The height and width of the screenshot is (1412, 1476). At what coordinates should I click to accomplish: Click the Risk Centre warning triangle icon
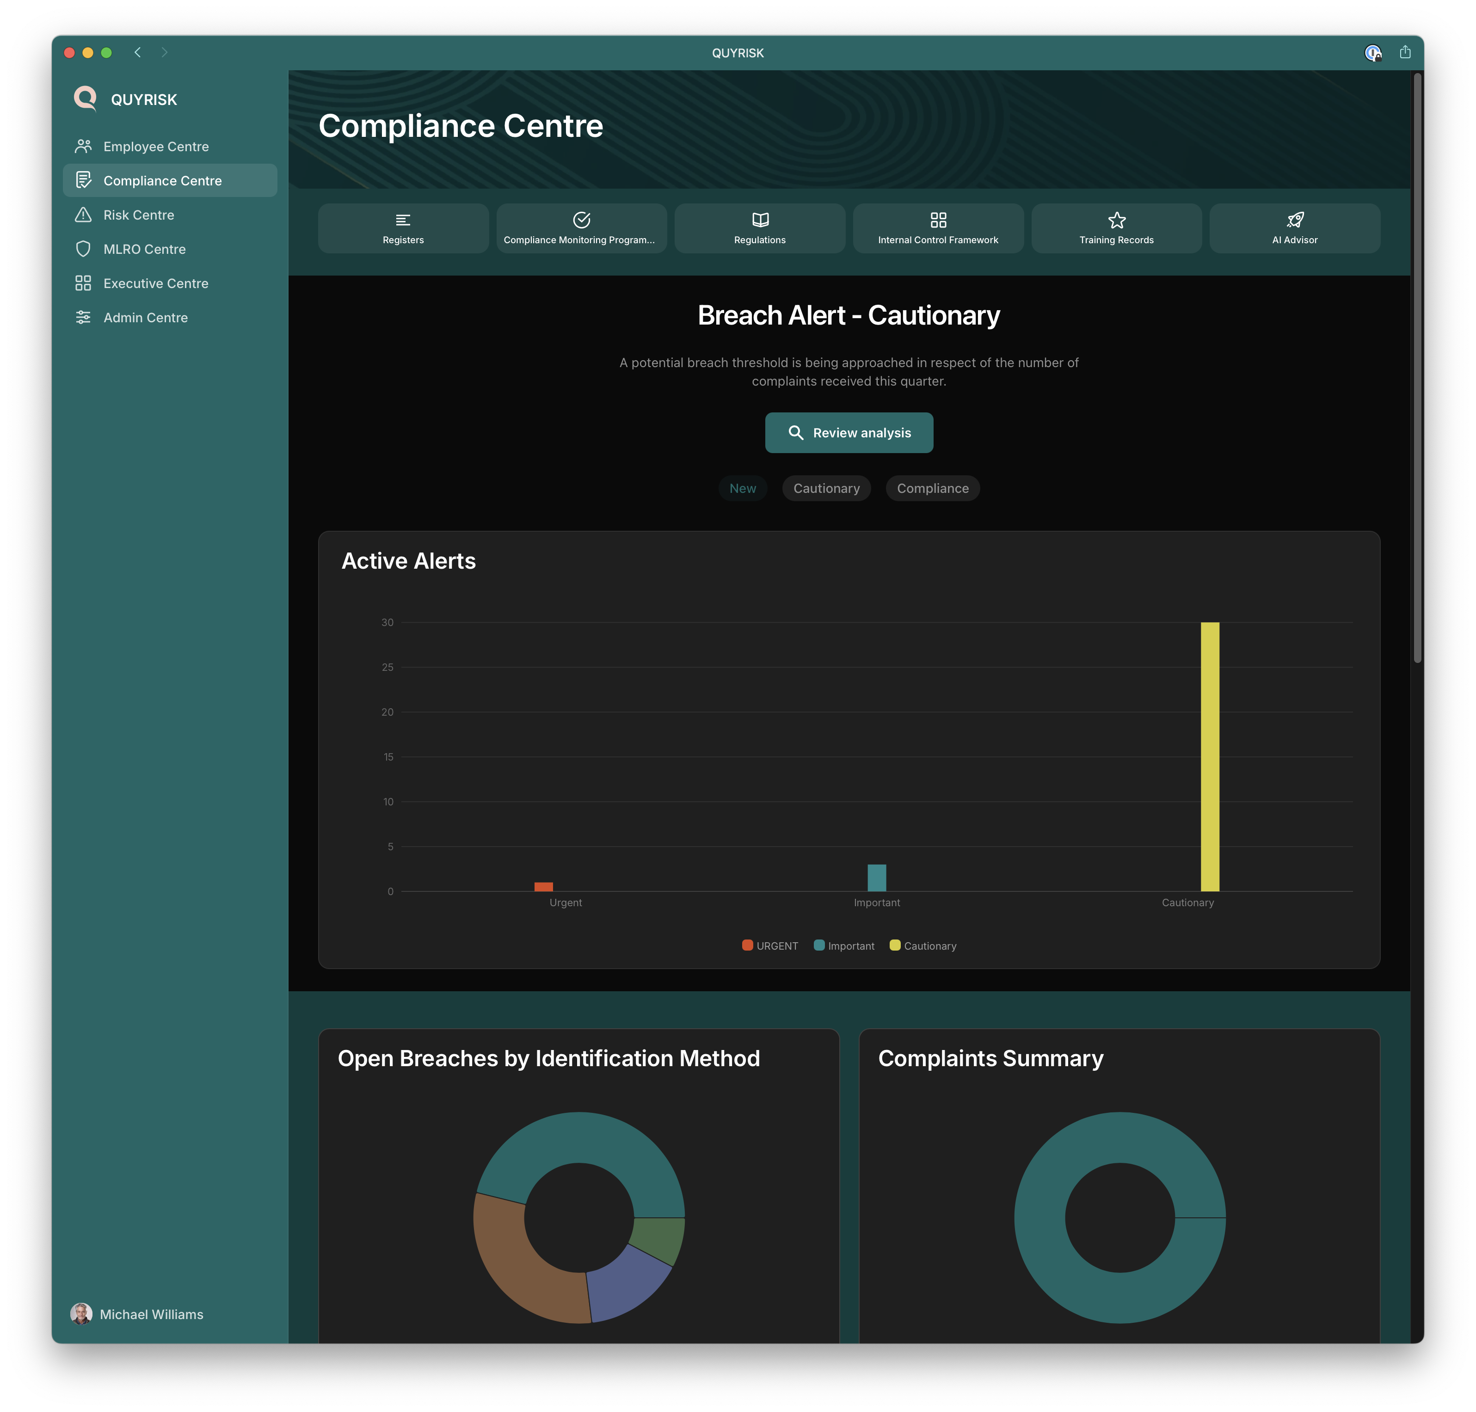tap(84, 215)
